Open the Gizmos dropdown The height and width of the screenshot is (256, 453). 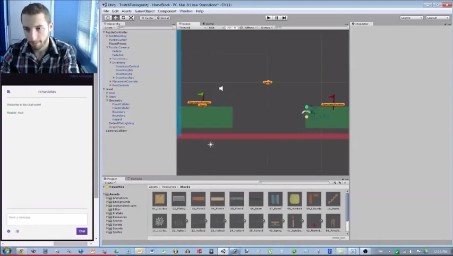(267, 28)
